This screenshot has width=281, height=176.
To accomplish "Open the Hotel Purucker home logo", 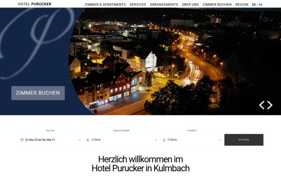I will tap(35, 4).
